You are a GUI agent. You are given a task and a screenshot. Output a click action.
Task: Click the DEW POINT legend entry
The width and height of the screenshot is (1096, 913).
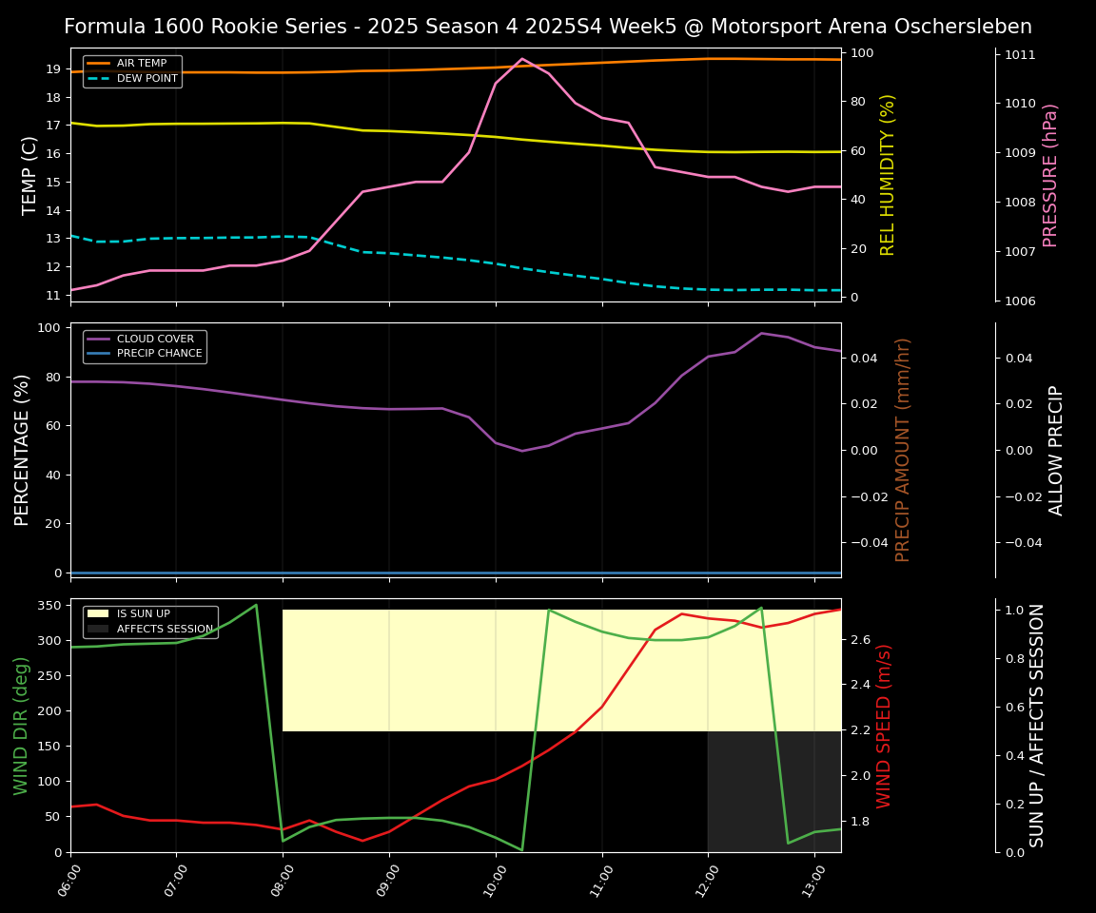147,79
